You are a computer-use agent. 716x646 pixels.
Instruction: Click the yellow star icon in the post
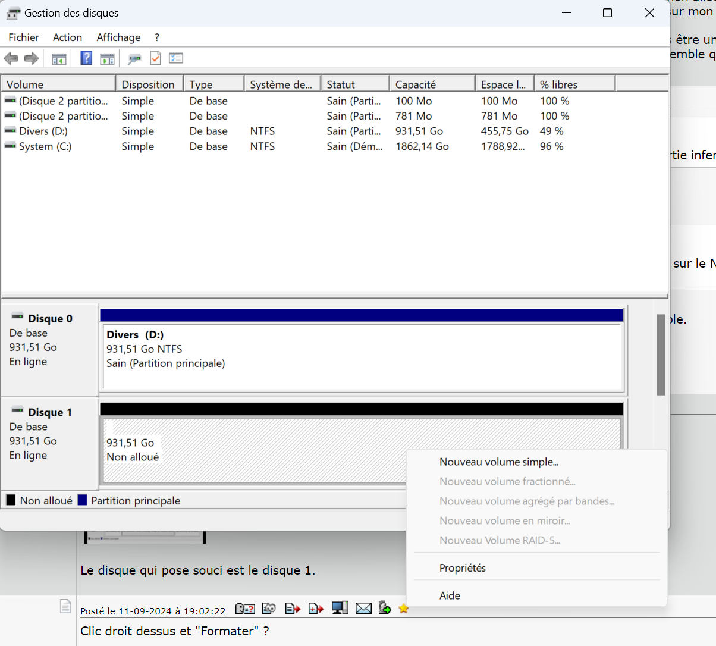pyautogui.click(x=404, y=608)
